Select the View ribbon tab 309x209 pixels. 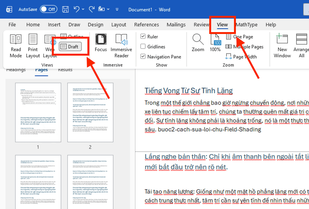tap(222, 25)
